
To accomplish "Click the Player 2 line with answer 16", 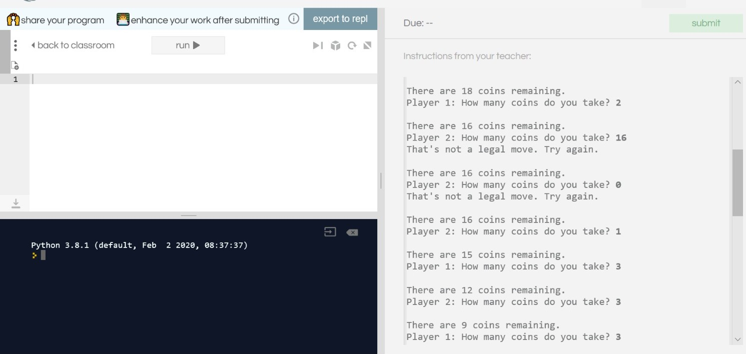I will [516, 137].
